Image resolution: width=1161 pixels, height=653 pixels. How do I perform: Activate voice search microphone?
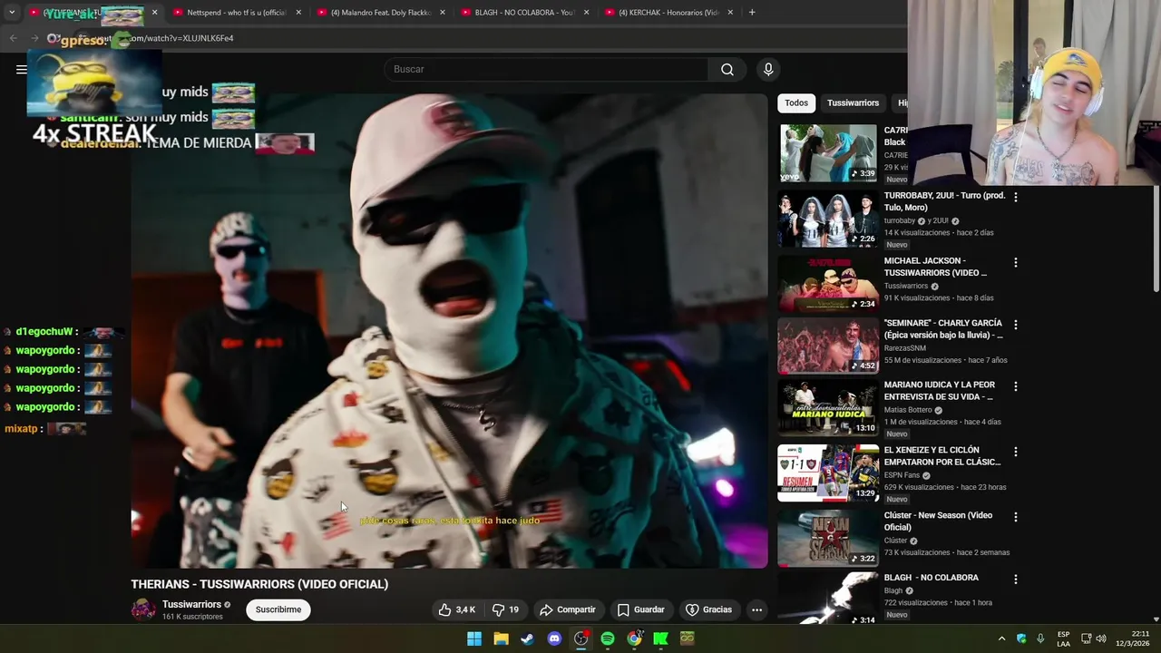coord(768,69)
